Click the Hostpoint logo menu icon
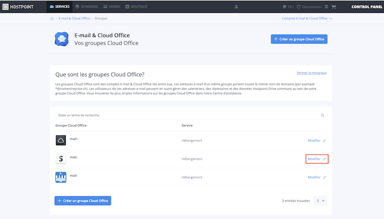384x219 pixels. click(5, 7)
